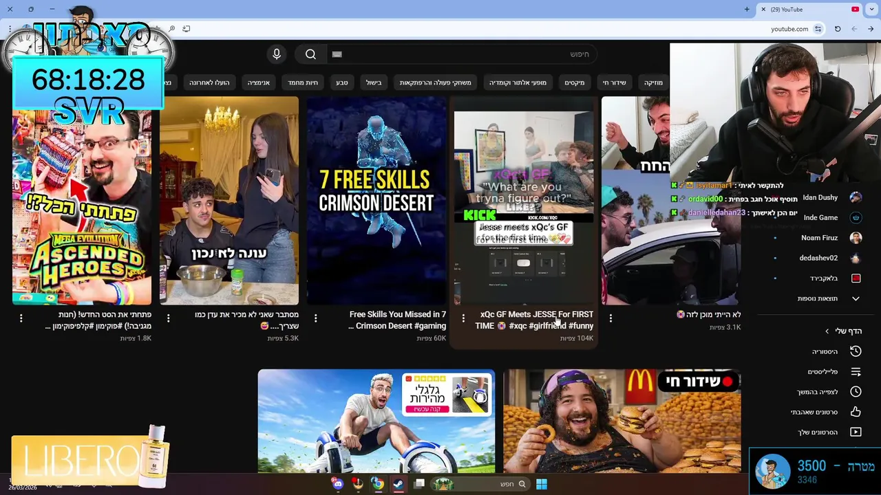Viewport: 881px width, 495px height.
Task: Open options for 7 Free Skills Crimson Desert short
Action: [x=316, y=318]
